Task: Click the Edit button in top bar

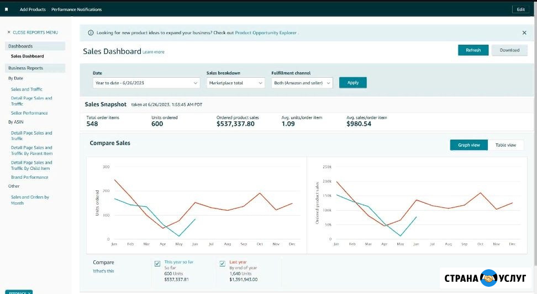Action: (x=520, y=9)
